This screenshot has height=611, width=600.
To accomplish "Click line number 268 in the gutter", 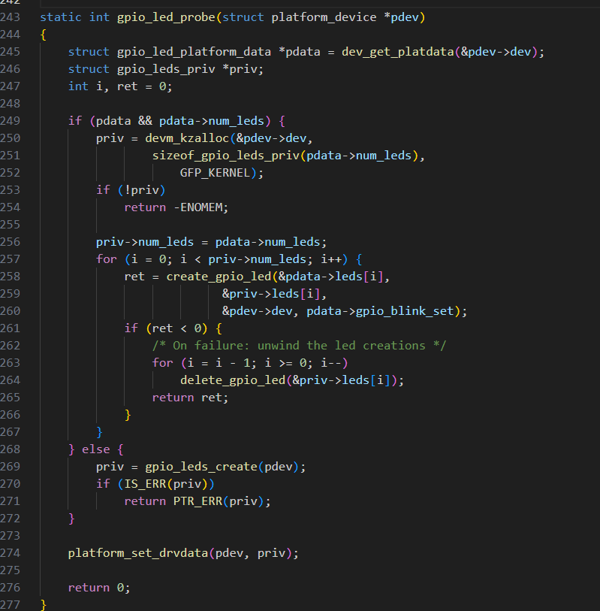I will point(10,449).
